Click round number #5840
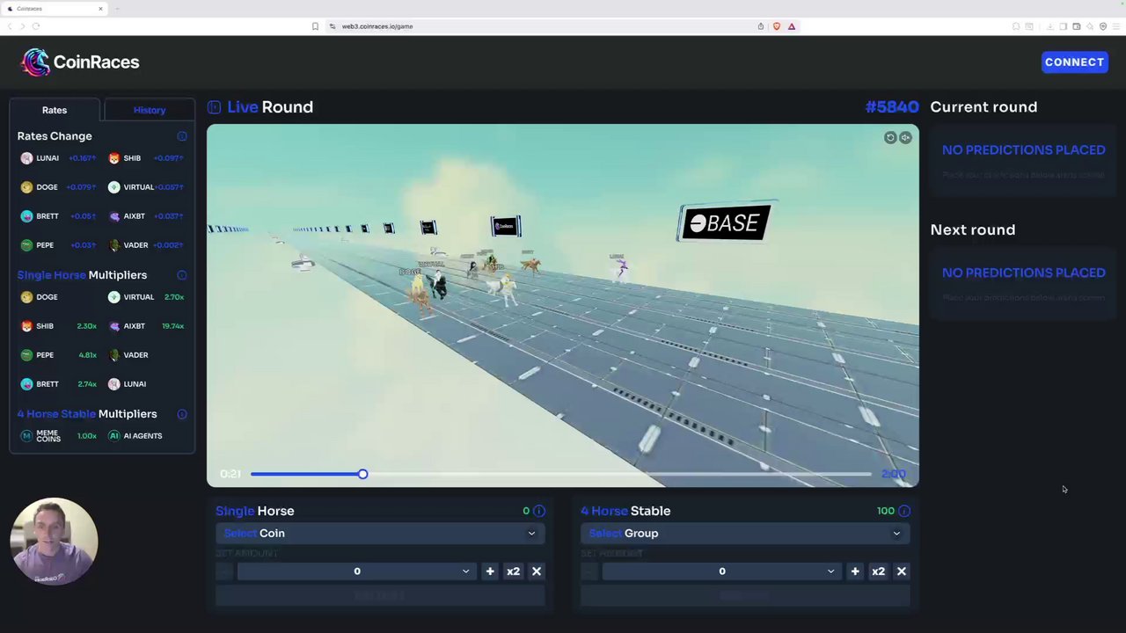The height and width of the screenshot is (633, 1126). 892,107
